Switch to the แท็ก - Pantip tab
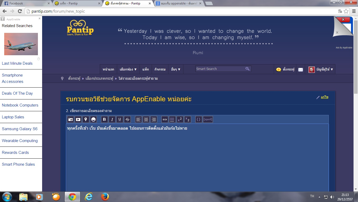This screenshot has width=358, height=202. pos(77,3)
